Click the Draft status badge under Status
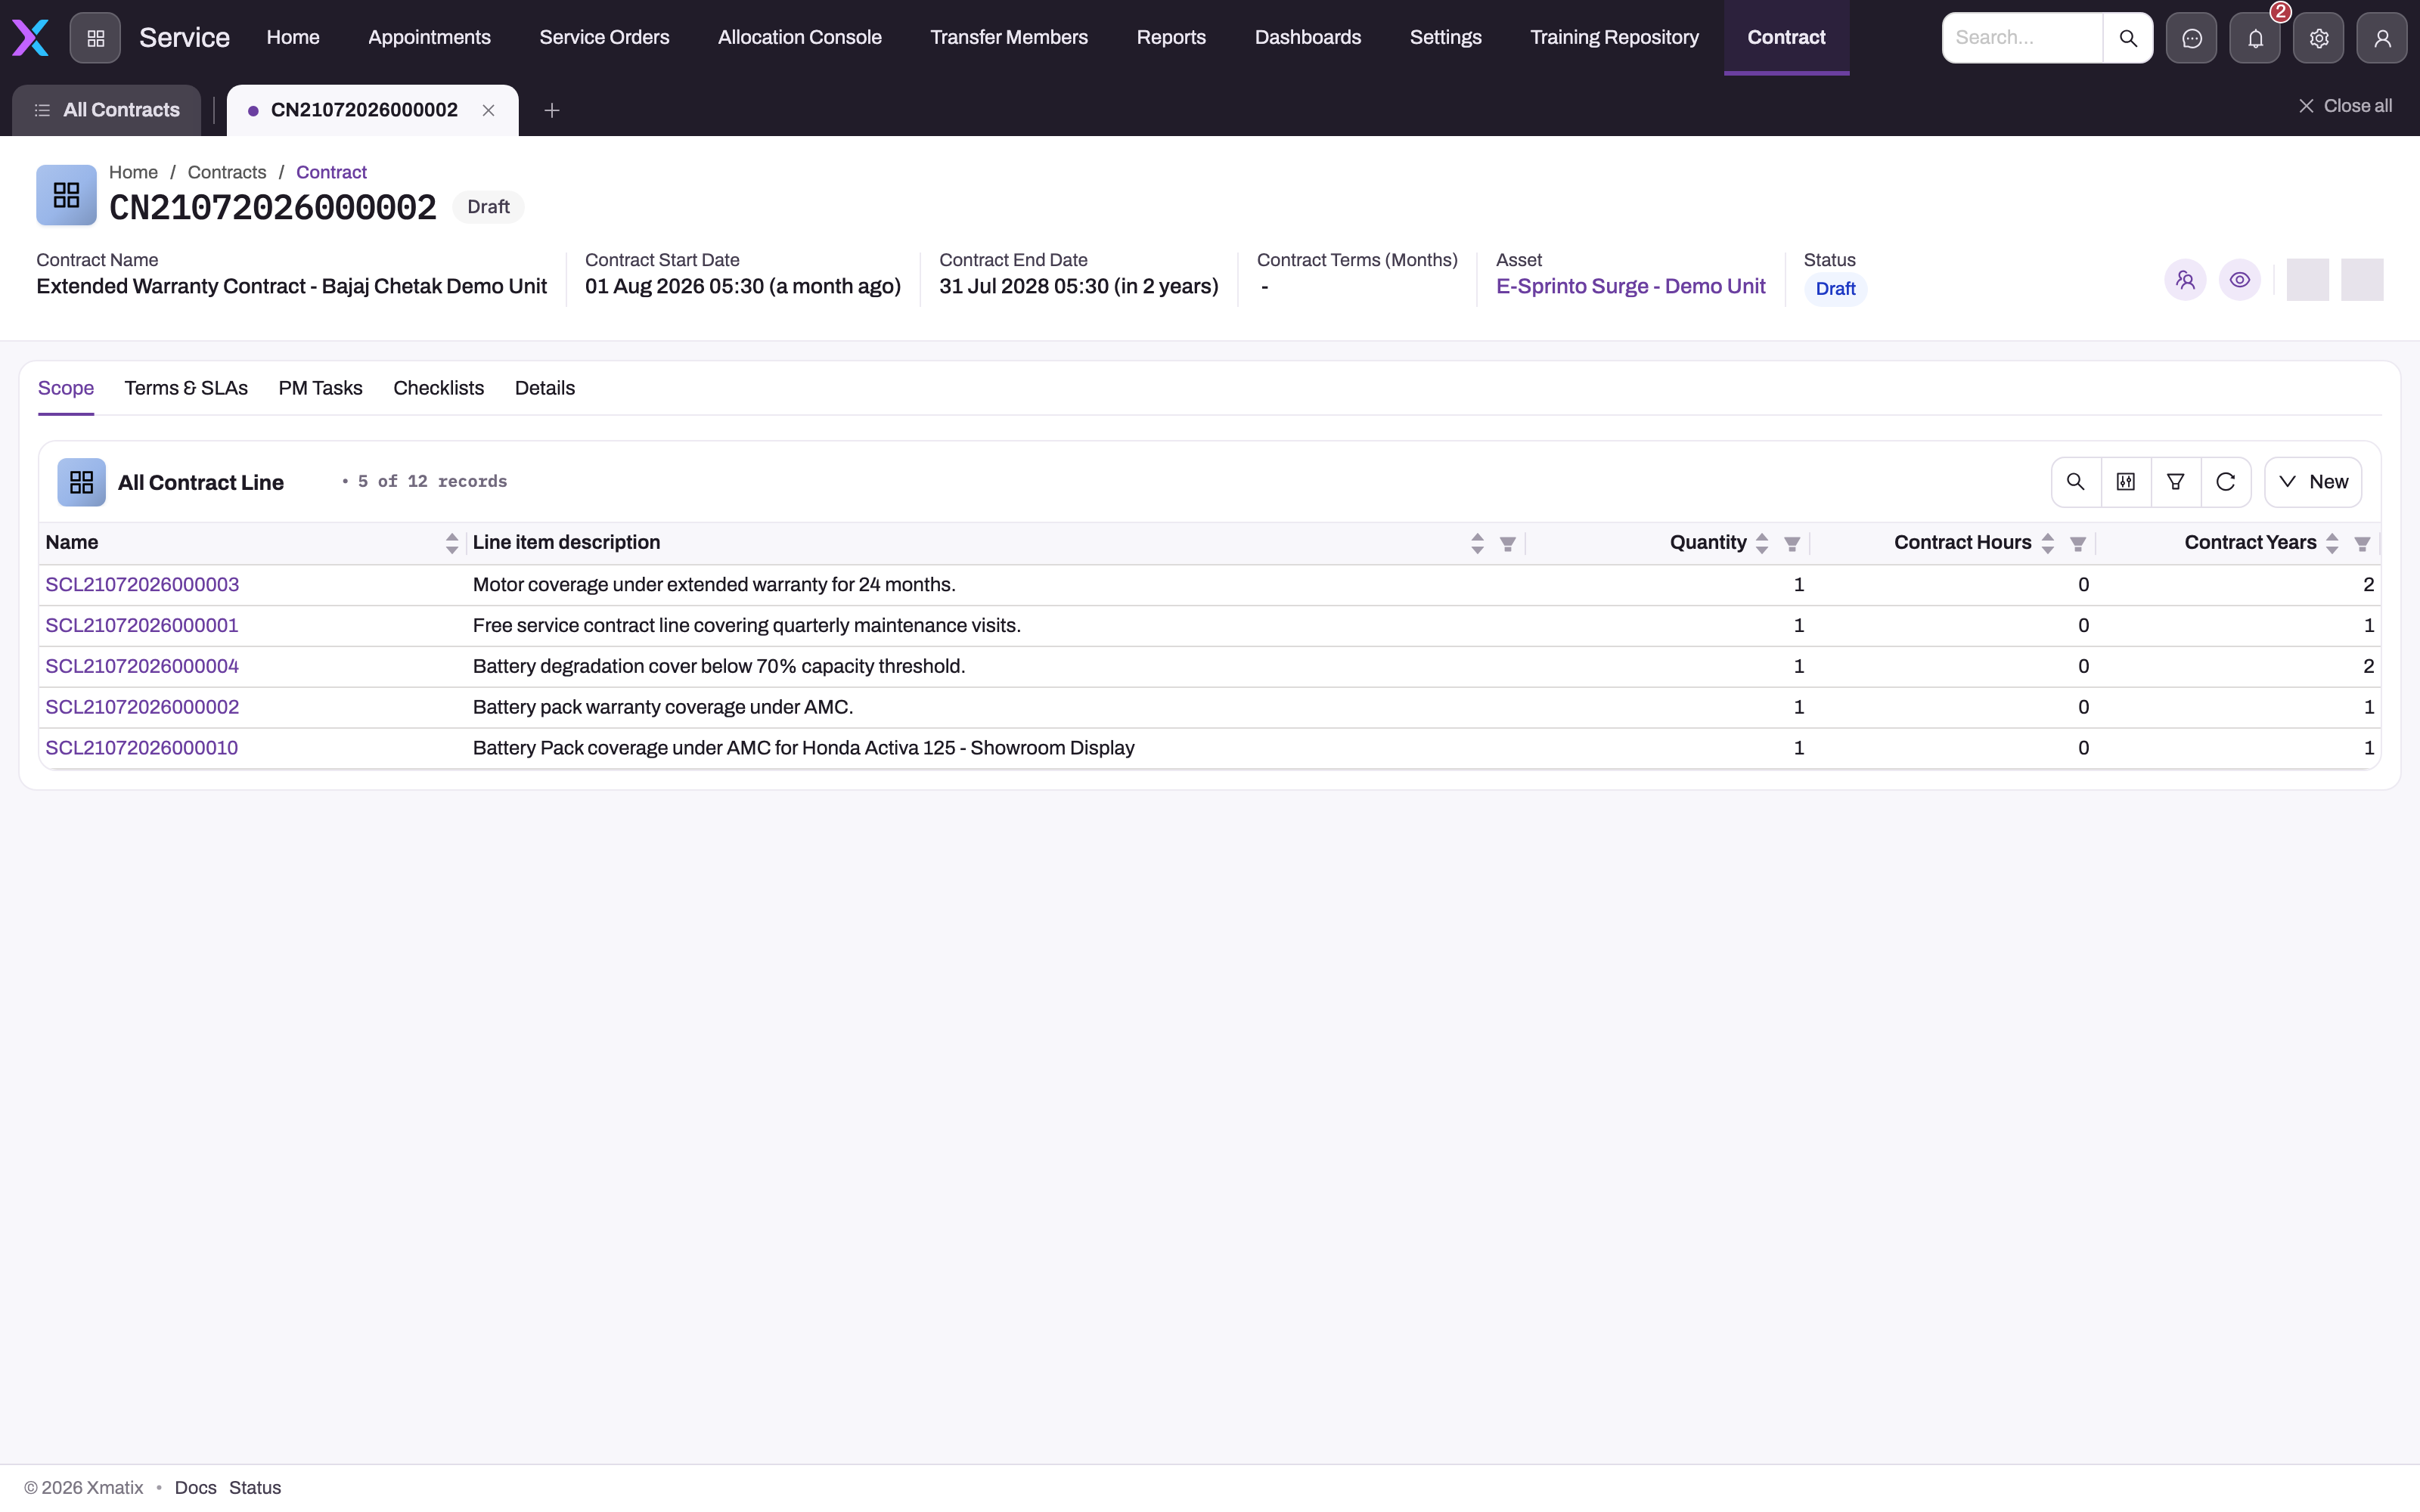This screenshot has width=2420, height=1512. click(x=1835, y=289)
